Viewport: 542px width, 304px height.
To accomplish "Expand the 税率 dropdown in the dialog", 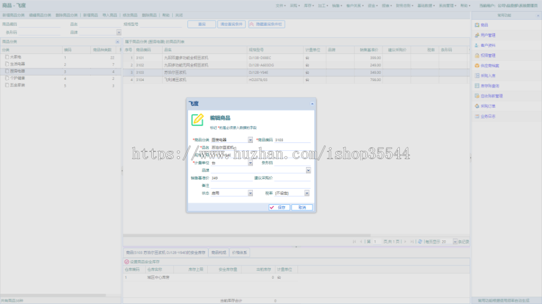I will 307,193.
